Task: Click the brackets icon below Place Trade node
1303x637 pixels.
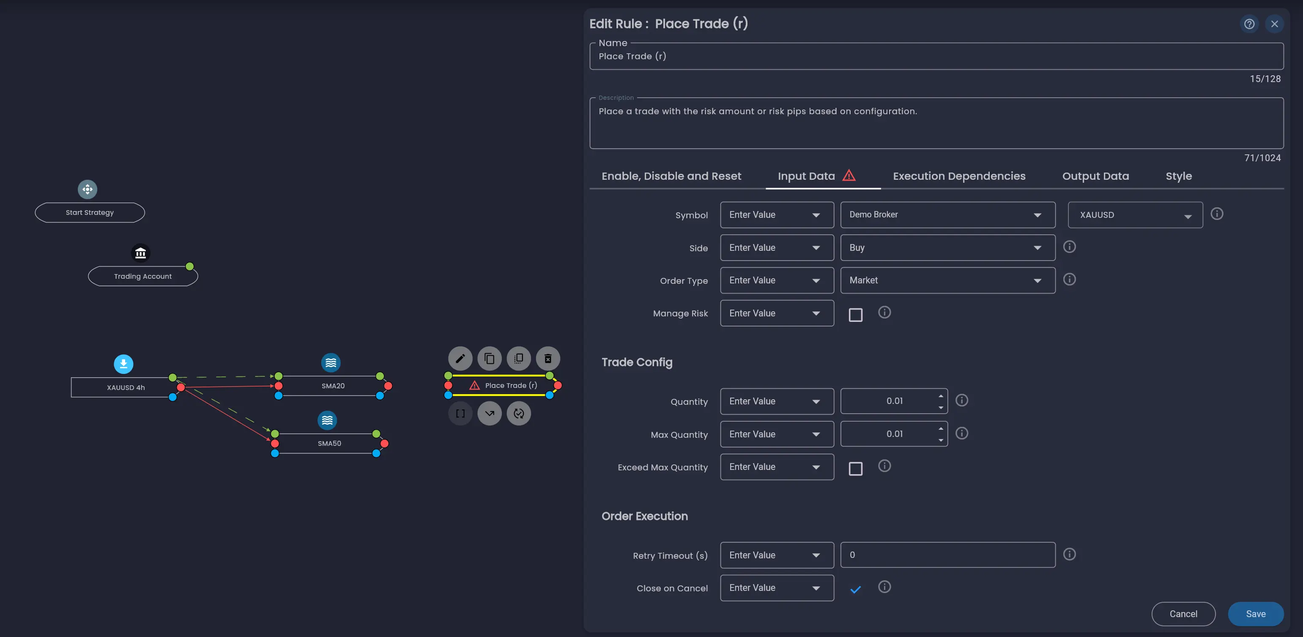Action: (x=460, y=413)
